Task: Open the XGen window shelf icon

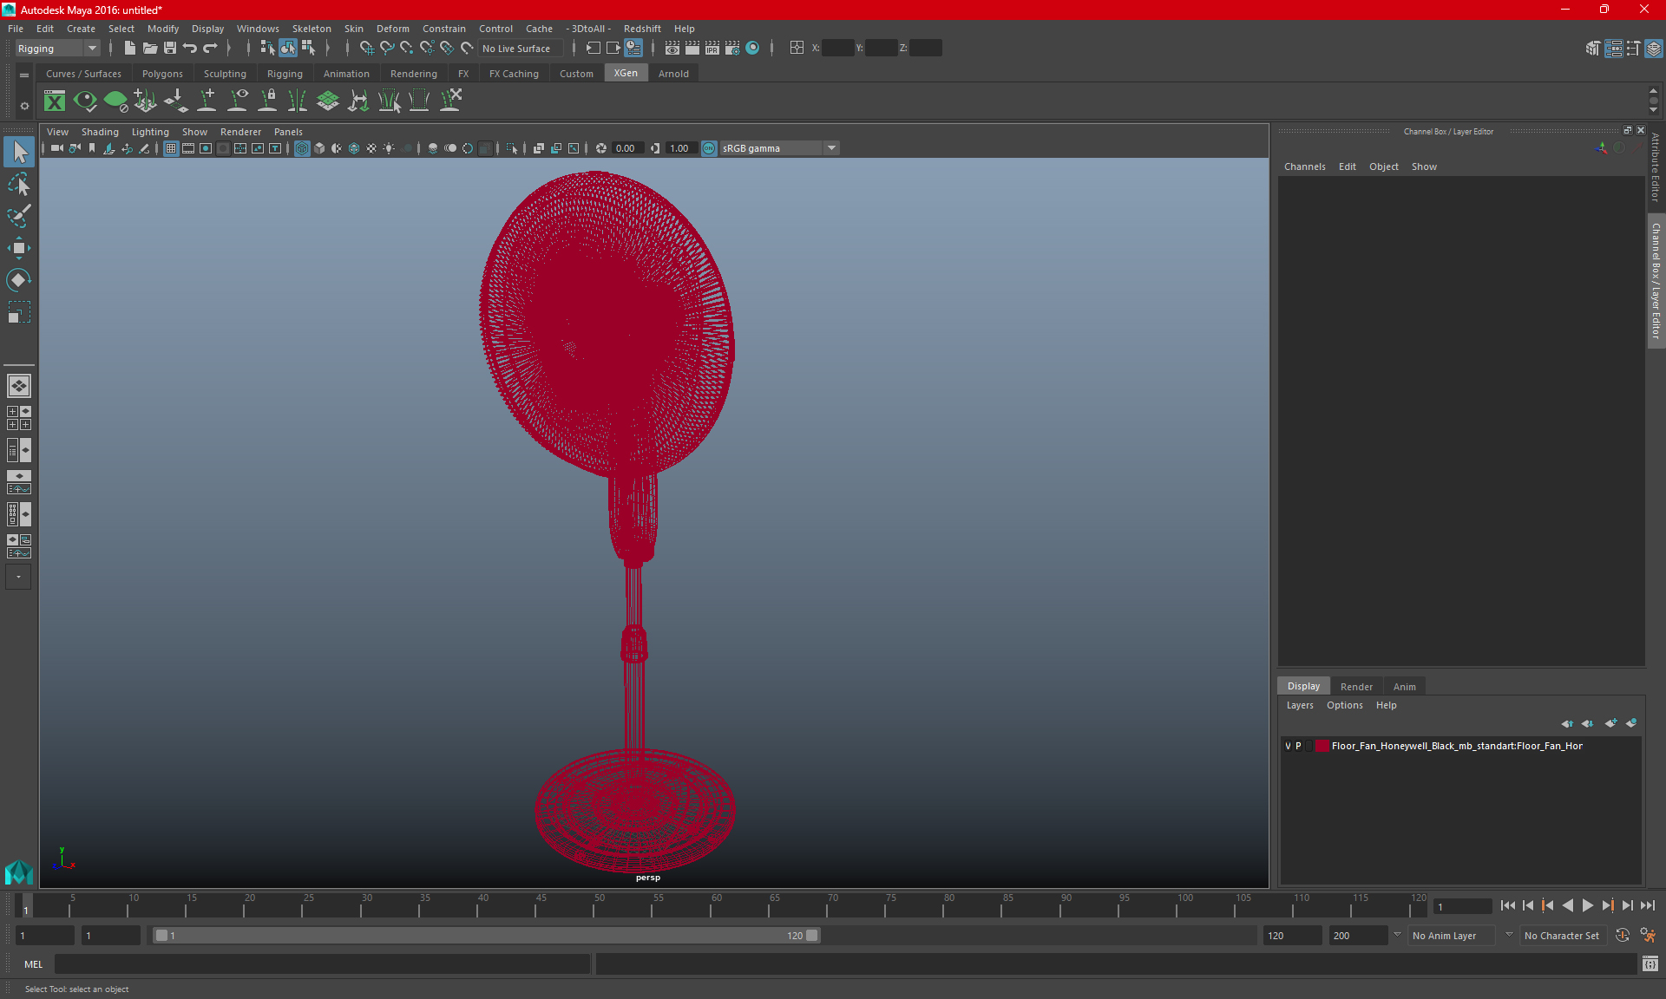Action: (55, 101)
